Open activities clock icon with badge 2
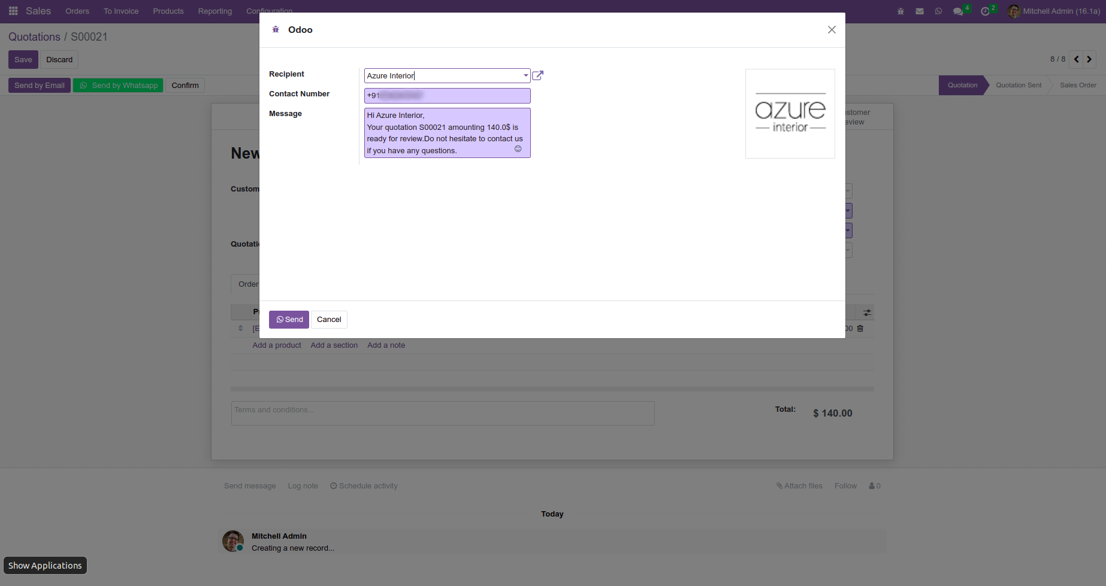The width and height of the screenshot is (1106, 586). pyautogui.click(x=987, y=11)
